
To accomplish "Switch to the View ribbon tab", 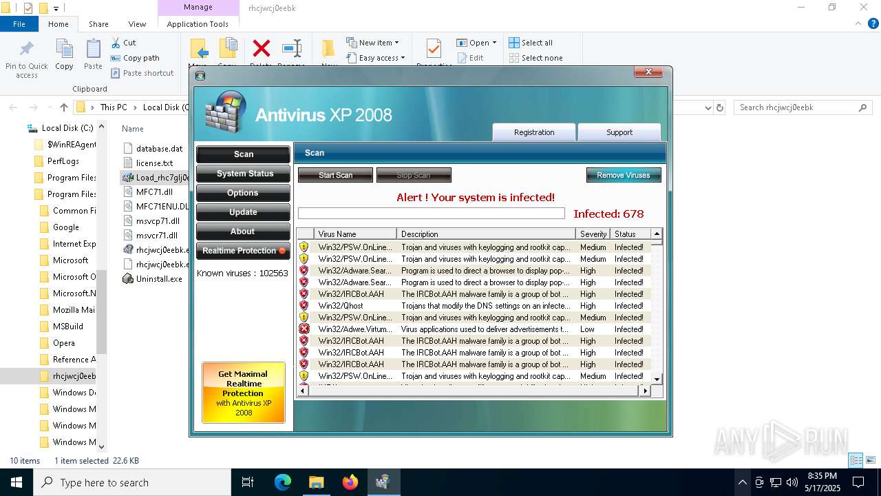I will pos(137,24).
